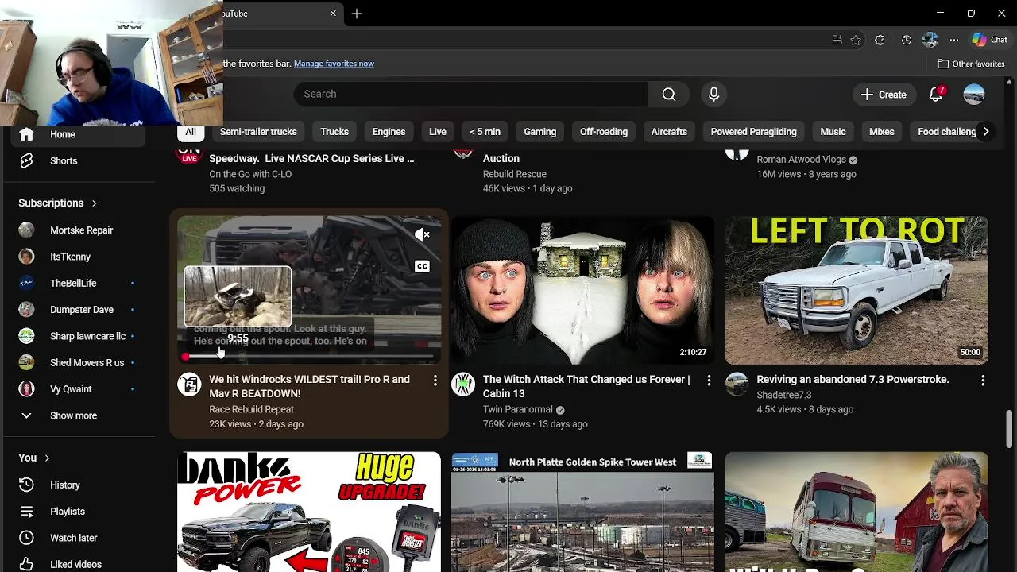Open LEFT TO ROT truck thumbnail

coord(857,290)
